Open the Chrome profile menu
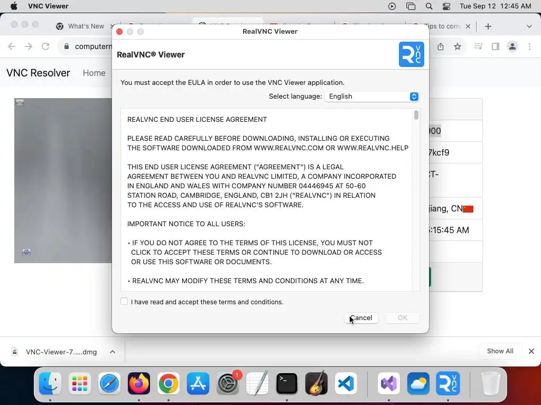This screenshot has width=541, height=405. click(512, 46)
